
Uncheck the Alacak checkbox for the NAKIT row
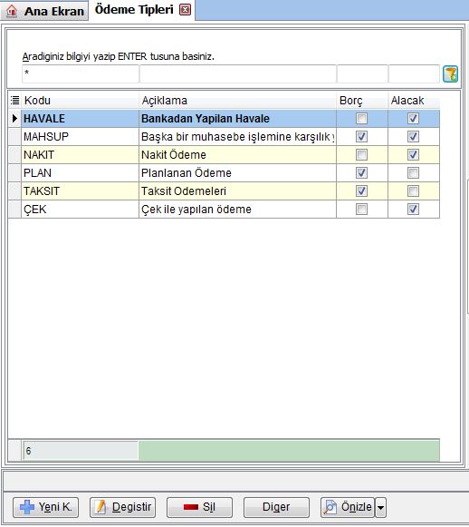tap(413, 154)
